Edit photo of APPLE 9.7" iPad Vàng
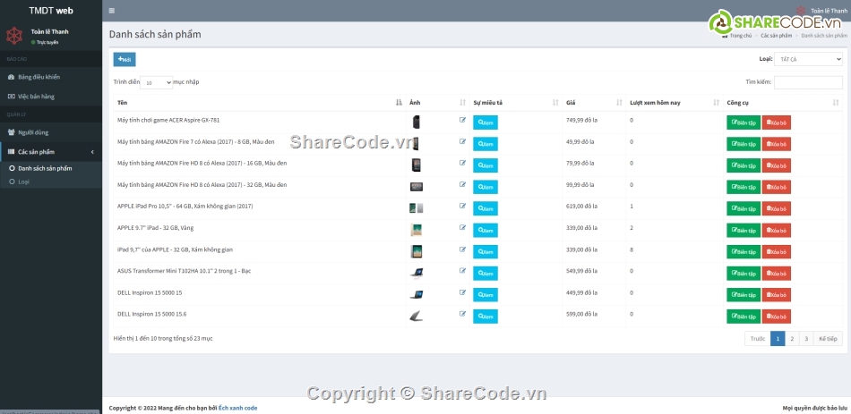 (462, 228)
